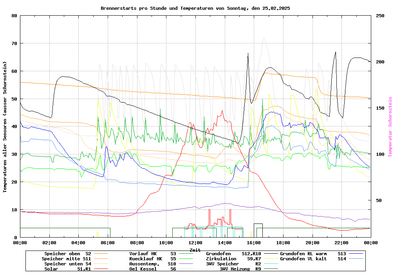Image resolution: width=401 pixels, height=274 pixels.
Task: Click the 12:00 tick on the time axis
Action: [195, 243]
